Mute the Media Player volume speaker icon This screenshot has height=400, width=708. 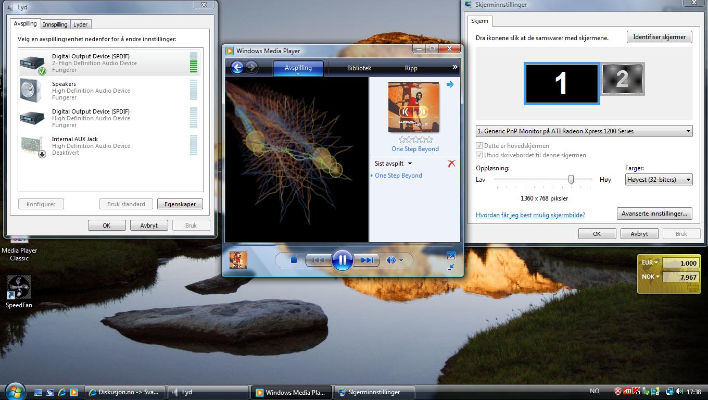tap(390, 260)
